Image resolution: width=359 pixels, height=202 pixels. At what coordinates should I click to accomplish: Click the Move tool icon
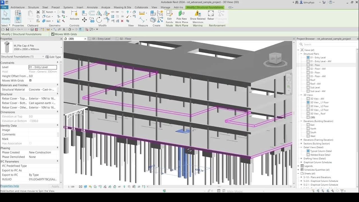84,20
